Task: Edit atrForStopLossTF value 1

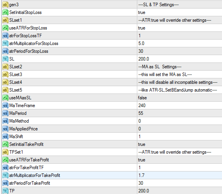Action: tap(140, 36)
